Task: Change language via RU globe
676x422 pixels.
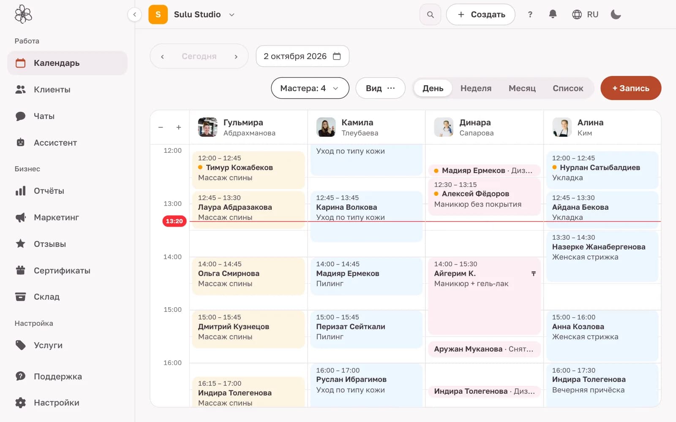Action: pyautogui.click(x=585, y=14)
